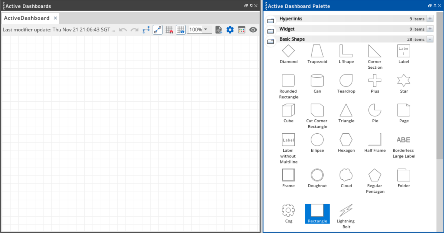Enable snap to grid magnet icon
Image resolution: width=444 pixels, height=233 pixels.
coord(169,30)
